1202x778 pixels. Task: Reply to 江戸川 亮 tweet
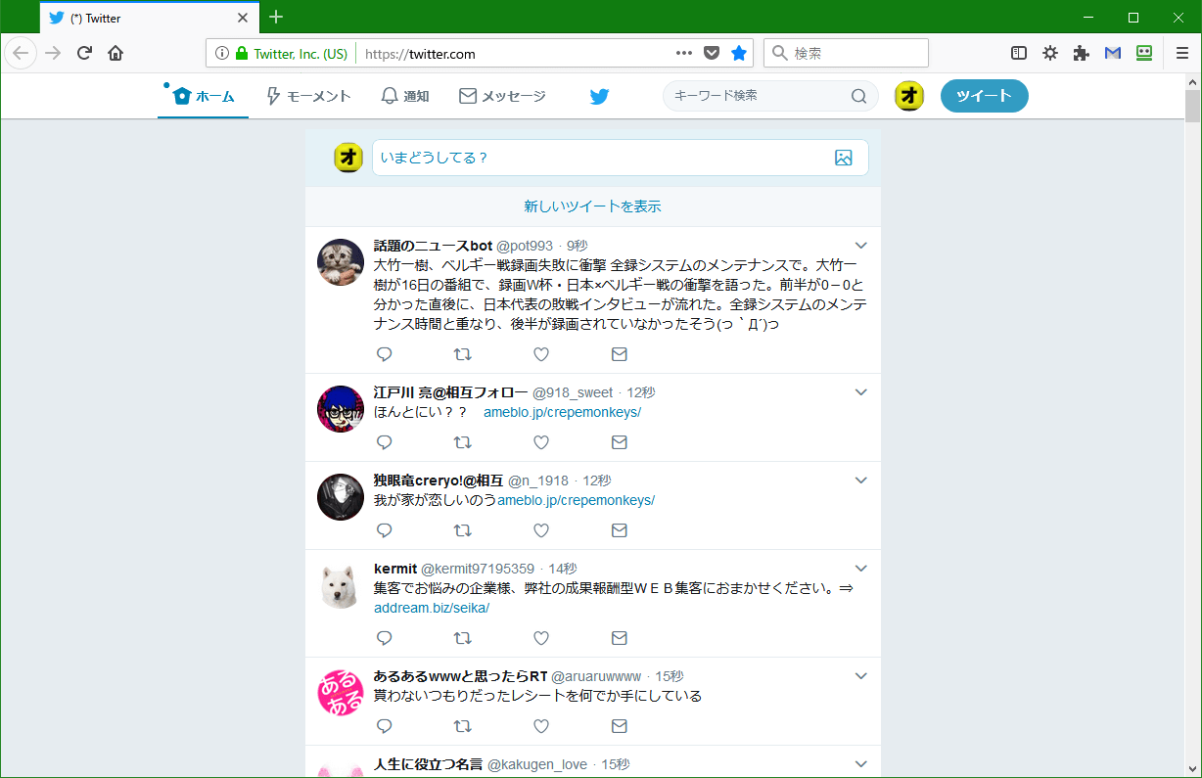(385, 442)
